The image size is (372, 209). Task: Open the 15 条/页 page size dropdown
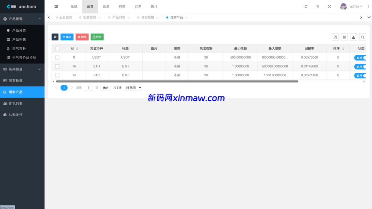pyautogui.click(x=133, y=88)
